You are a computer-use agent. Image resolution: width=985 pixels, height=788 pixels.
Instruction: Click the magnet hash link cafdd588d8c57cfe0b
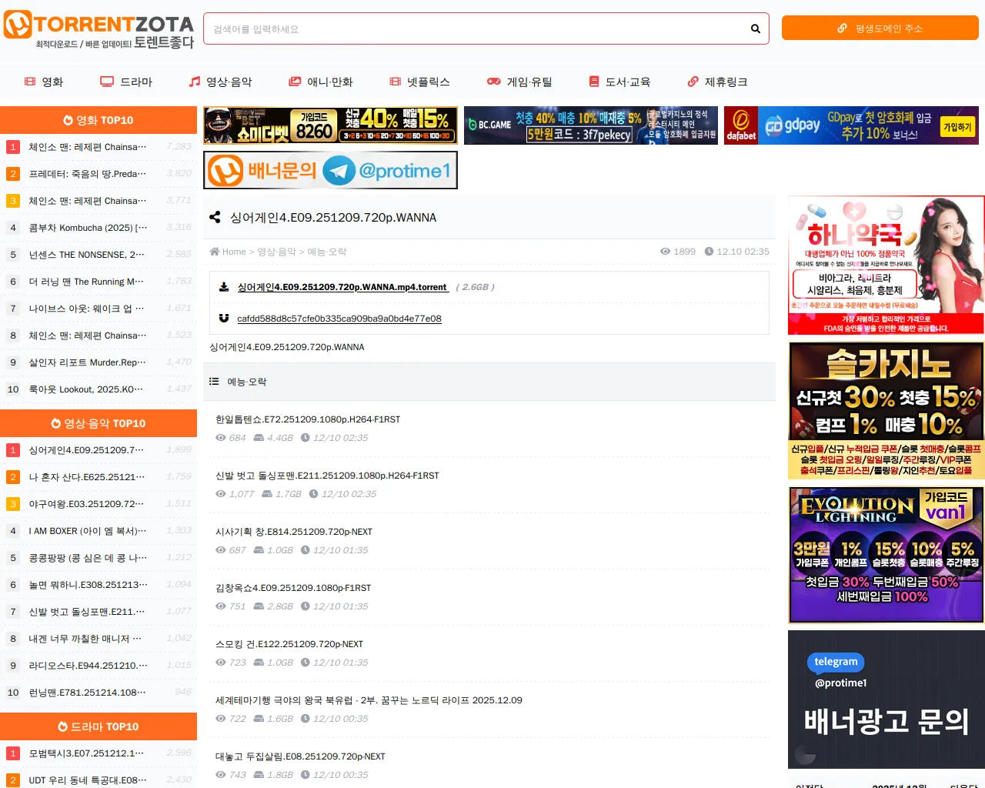(339, 319)
